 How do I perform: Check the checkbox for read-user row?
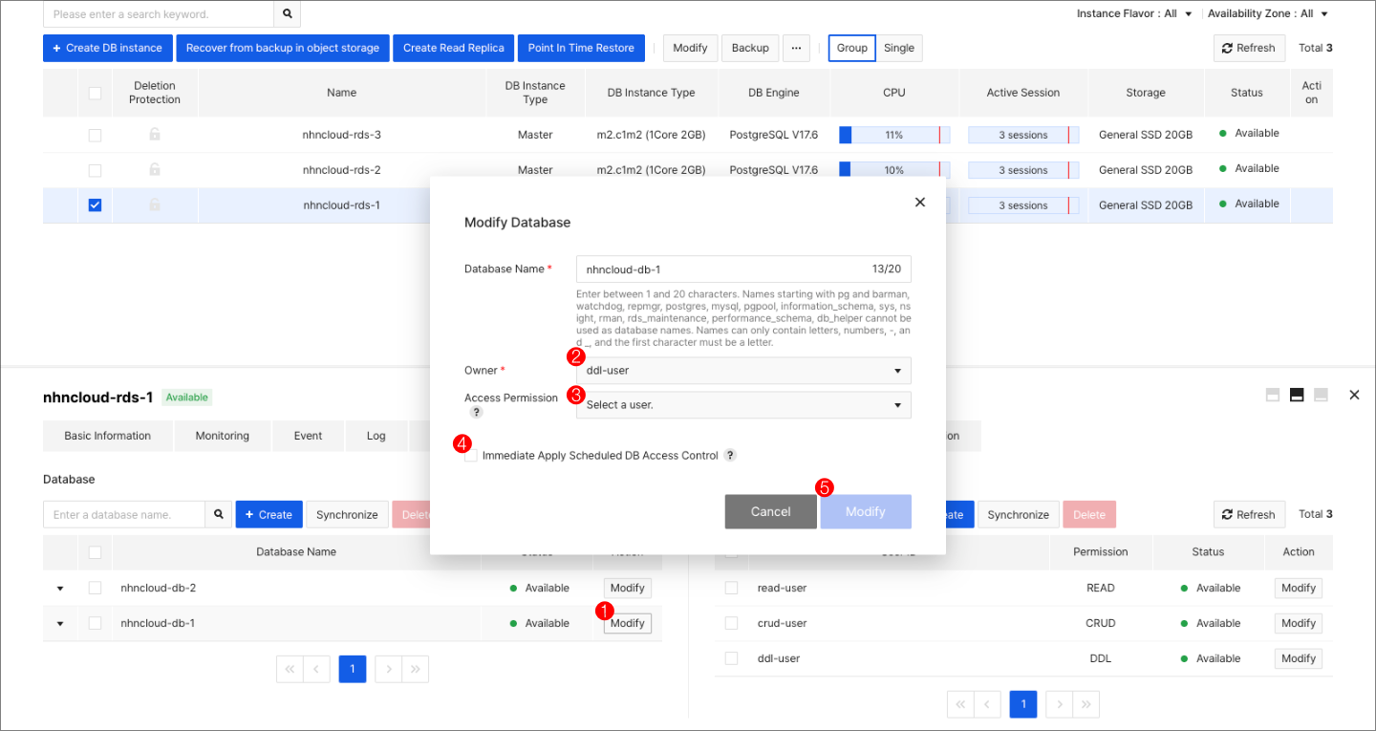731,588
